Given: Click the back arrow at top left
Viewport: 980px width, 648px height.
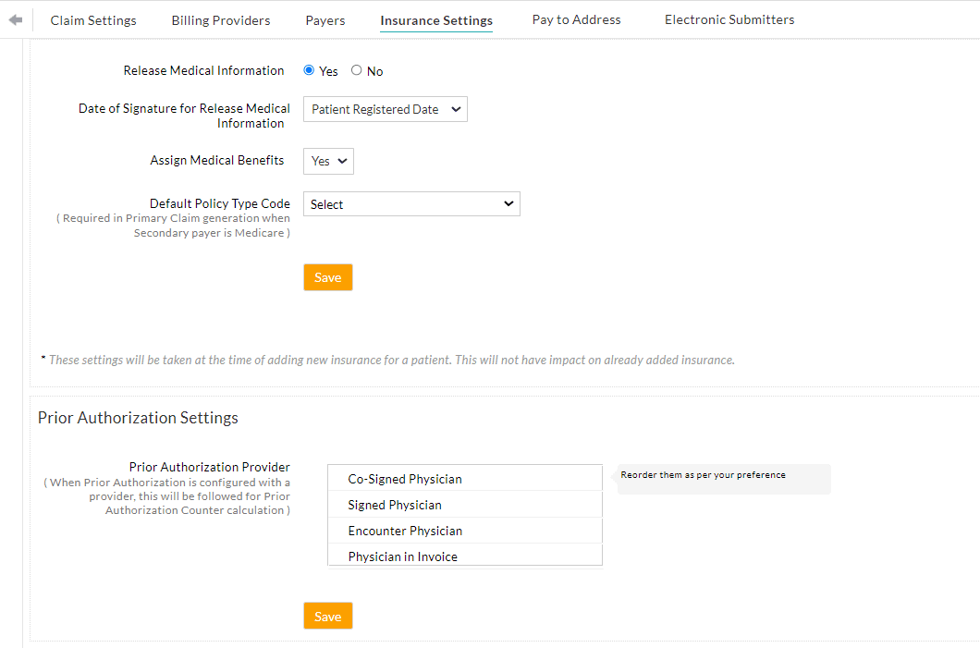Looking at the screenshot, I should 15,18.
